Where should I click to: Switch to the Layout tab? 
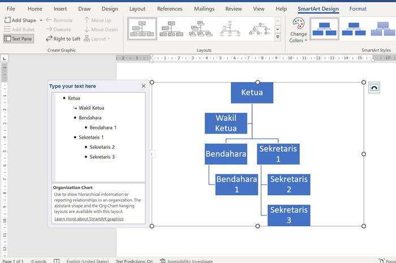tap(137, 9)
